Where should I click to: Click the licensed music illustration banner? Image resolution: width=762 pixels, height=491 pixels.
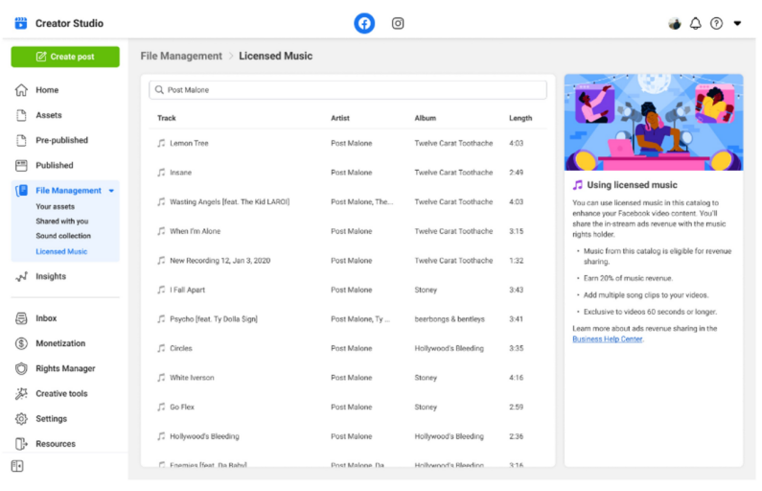[653, 122]
